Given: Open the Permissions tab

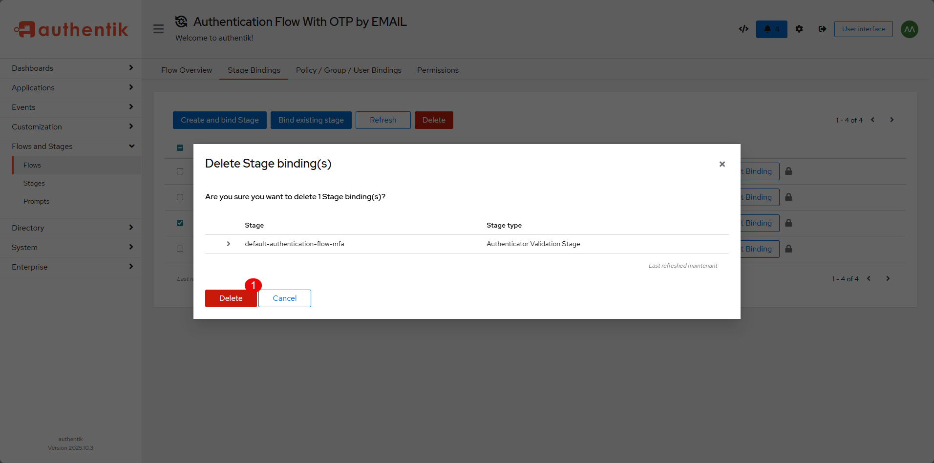Looking at the screenshot, I should (x=438, y=70).
